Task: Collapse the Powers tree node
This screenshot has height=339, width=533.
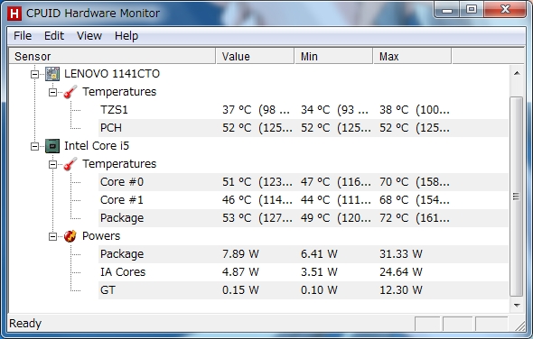Action: (52, 236)
